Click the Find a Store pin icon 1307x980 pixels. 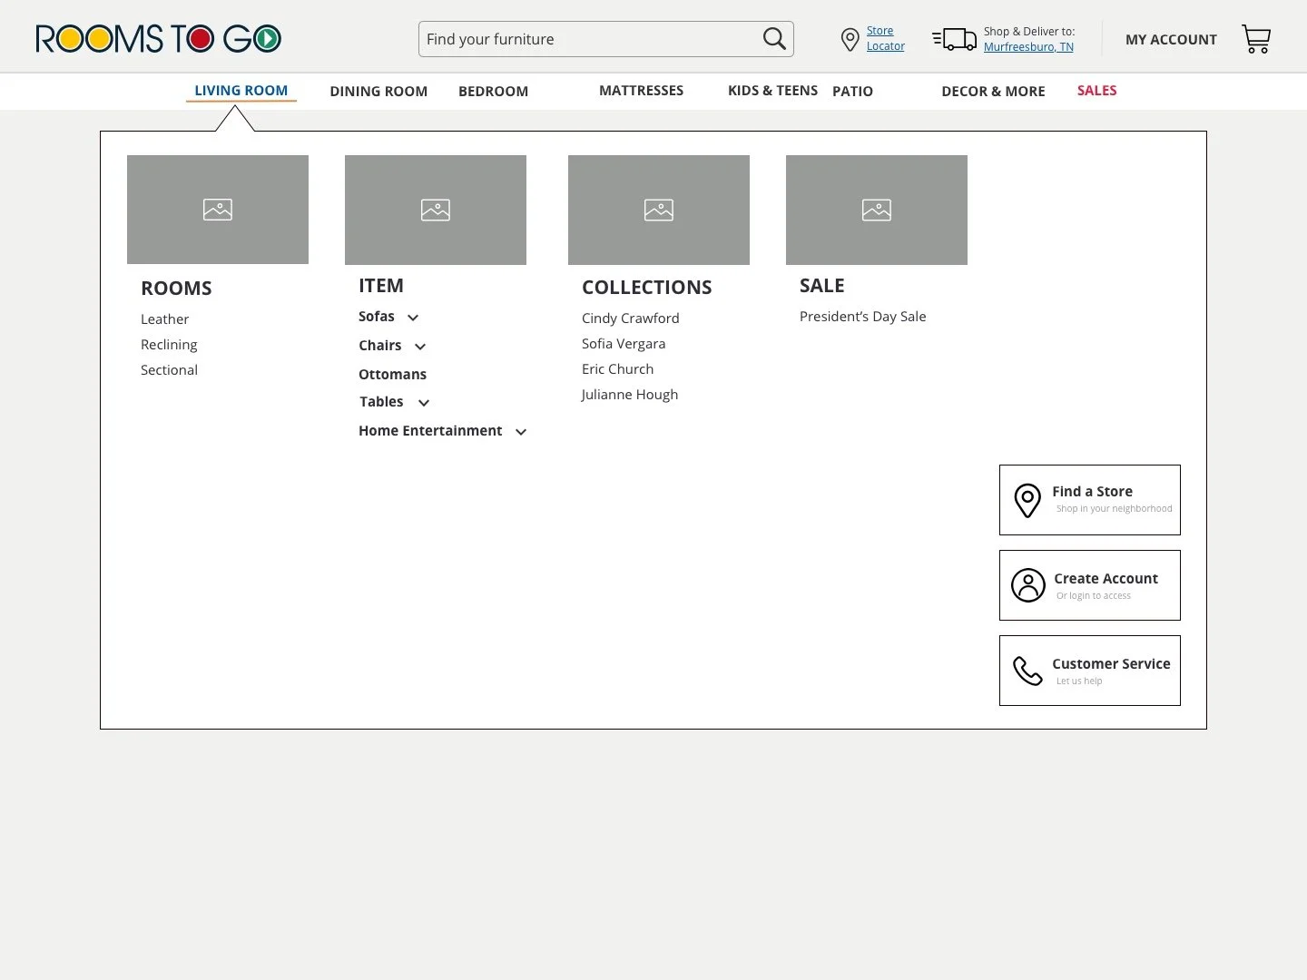[1027, 500]
